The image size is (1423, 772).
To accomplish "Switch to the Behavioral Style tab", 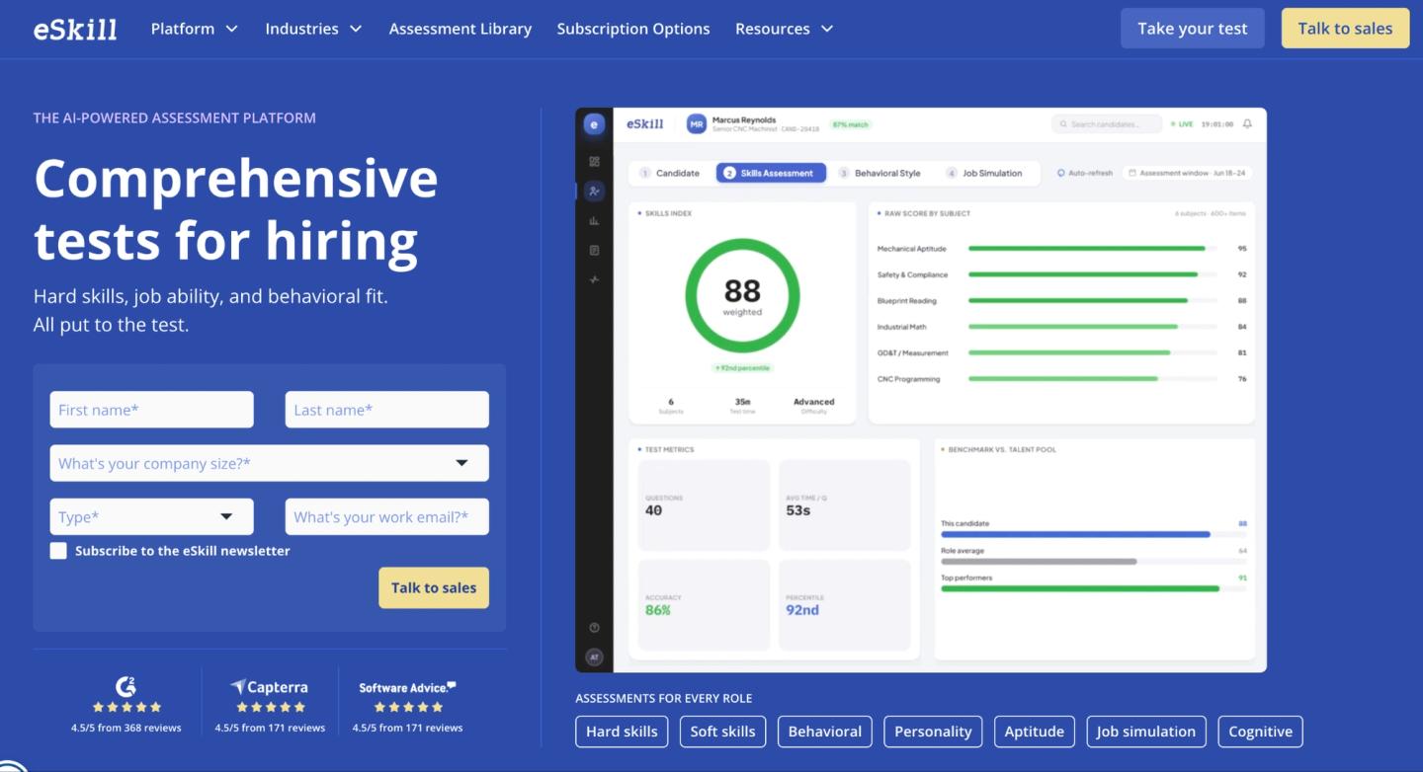I will (879, 173).
